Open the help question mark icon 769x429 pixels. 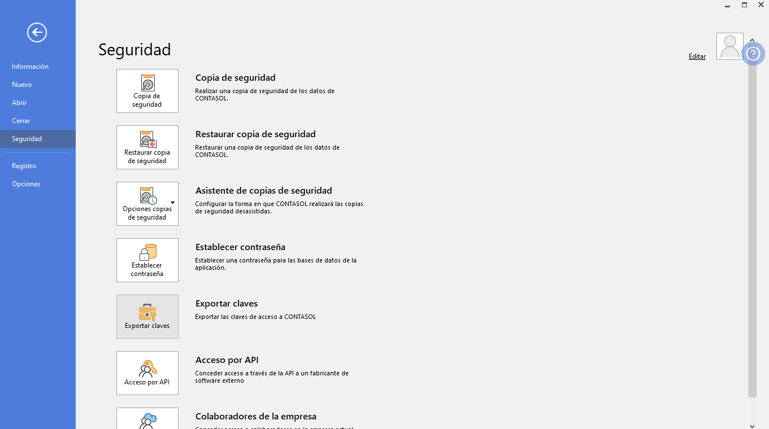click(x=753, y=54)
